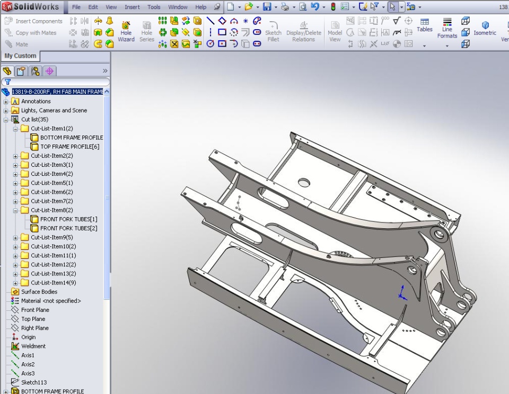Expand Cut-List-Item2(2) folder
The width and height of the screenshot is (509, 394).
pos(15,156)
